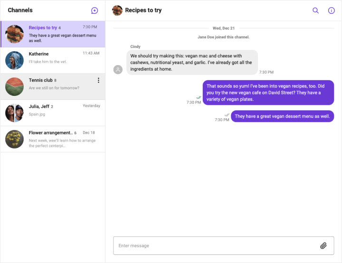Click the vegan dessert menu message bubble

click(x=282, y=116)
